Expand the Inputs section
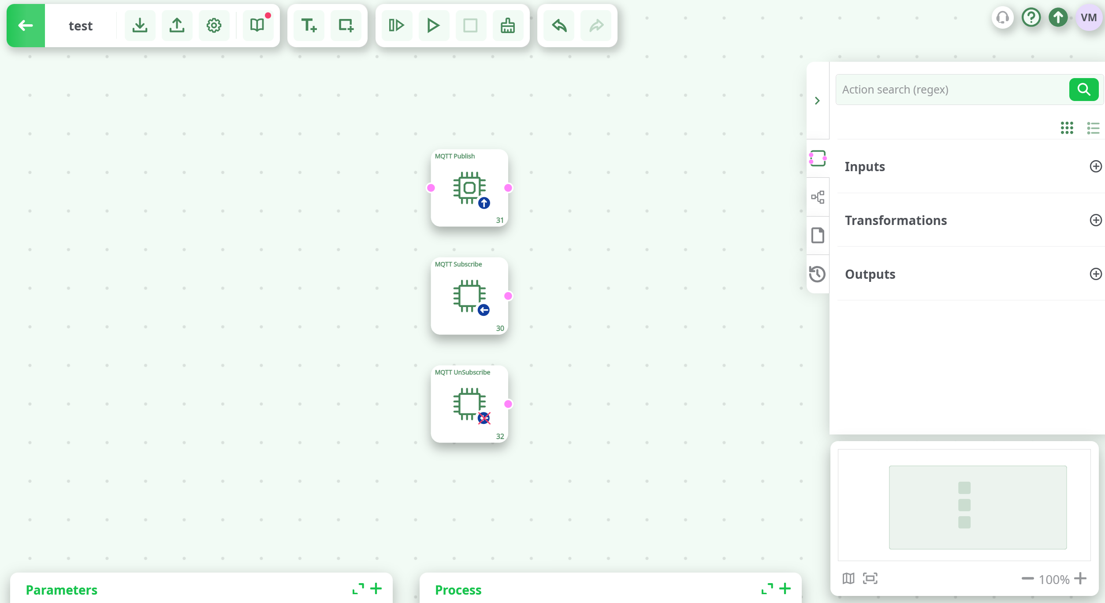This screenshot has width=1105, height=603. pos(1095,166)
